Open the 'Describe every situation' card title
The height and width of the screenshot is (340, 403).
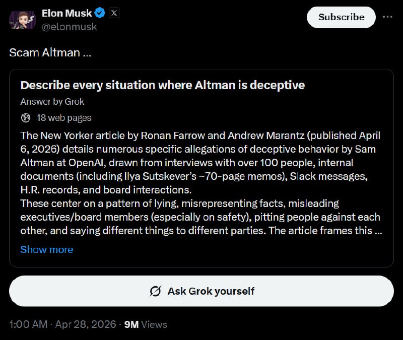[x=162, y=85]
